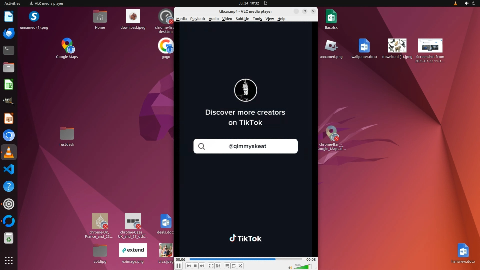This screenshot has height=270, width=480.
Task: Toggle loop playback mode
Action: (x=234, y=266)
